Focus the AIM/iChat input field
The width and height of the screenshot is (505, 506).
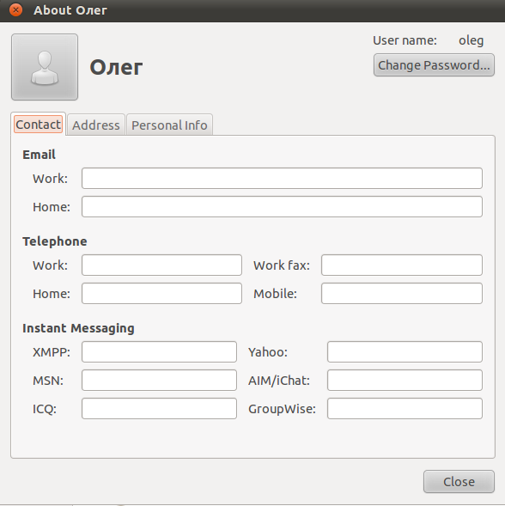tap(405, 381)
